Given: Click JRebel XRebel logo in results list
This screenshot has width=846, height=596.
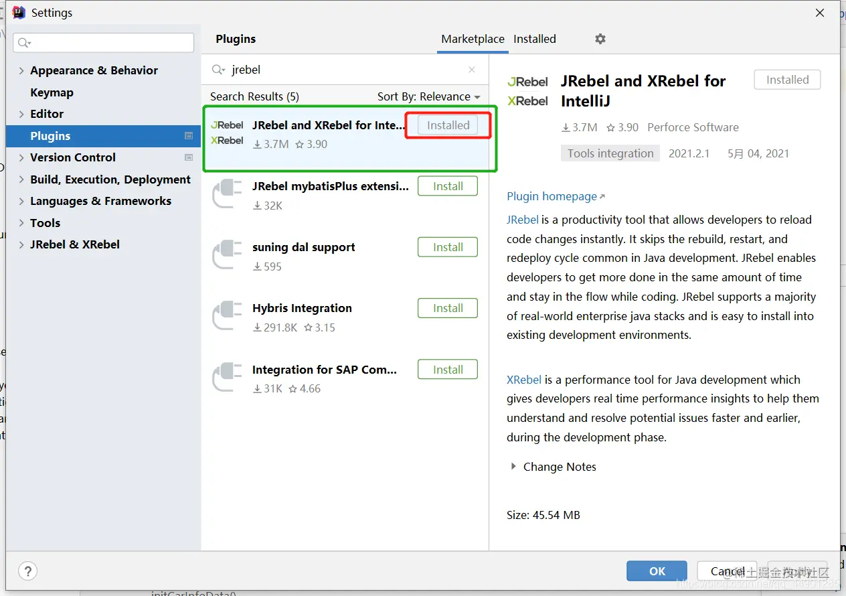Looking at the screenshot, I should coord(227,133).
